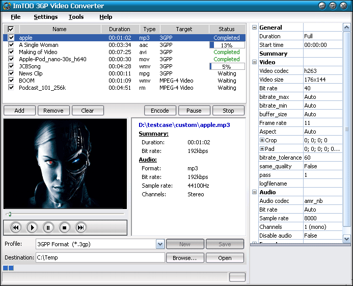This screenshot has width=353, height=286.
Task: Click the New profile button
Action: 185,244
